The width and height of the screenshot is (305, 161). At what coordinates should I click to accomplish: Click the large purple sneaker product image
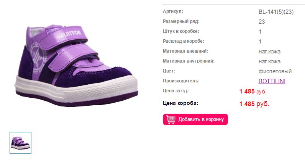76,66
